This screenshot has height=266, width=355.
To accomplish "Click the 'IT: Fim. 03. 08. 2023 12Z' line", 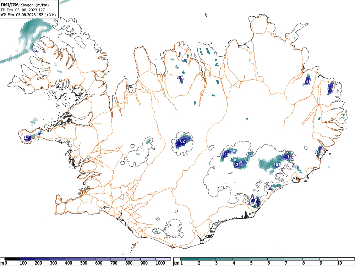I will coord(22,10).
